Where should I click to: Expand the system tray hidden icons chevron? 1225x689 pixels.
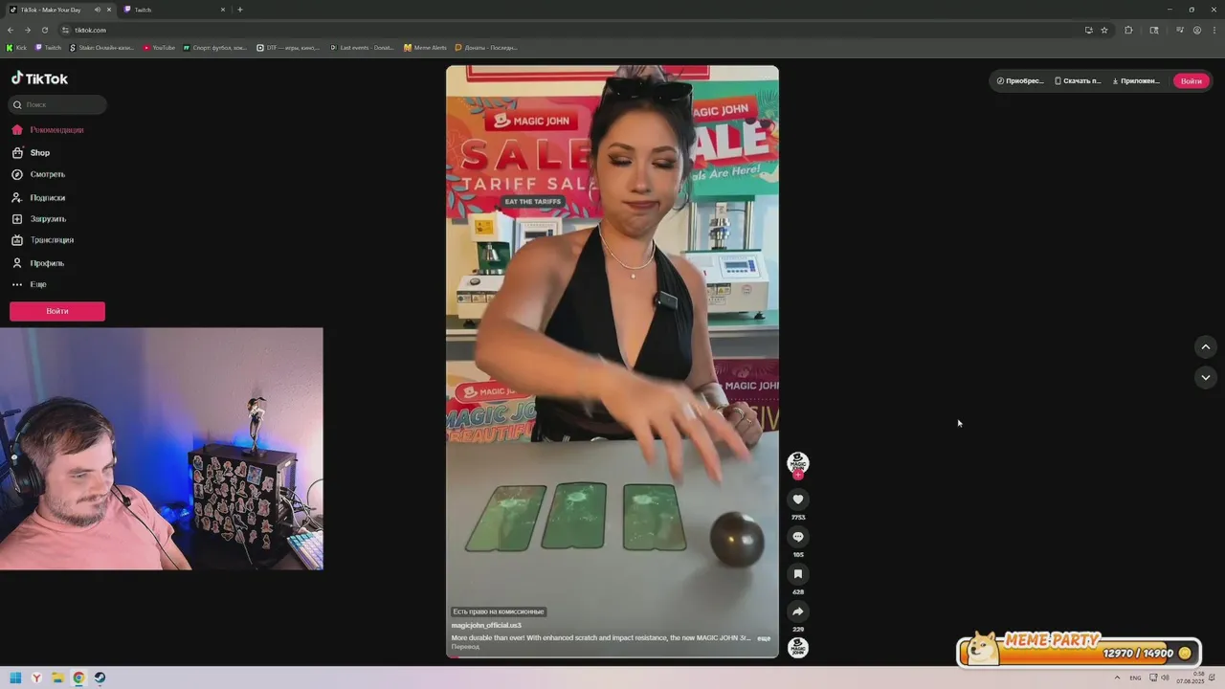coord(1116,678)
